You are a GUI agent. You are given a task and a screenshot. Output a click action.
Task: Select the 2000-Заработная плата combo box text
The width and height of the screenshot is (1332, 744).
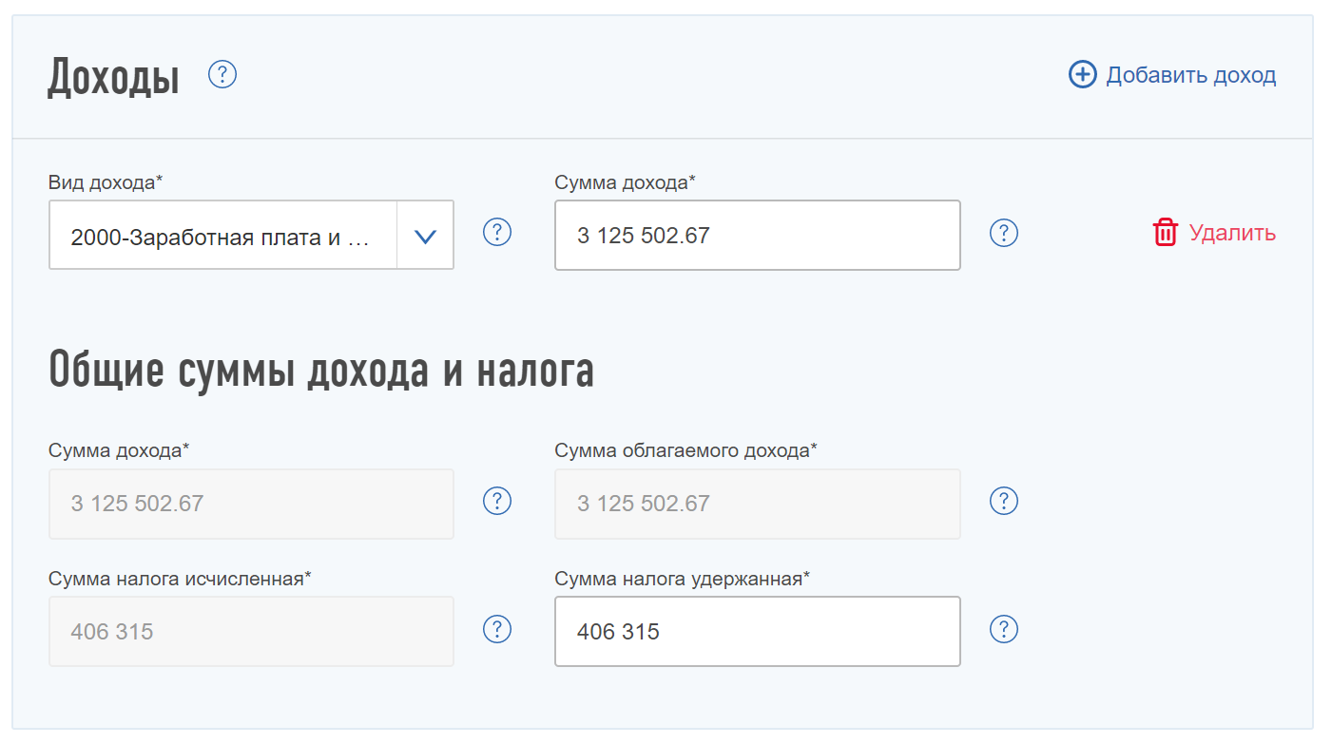[x=223, y=236]
